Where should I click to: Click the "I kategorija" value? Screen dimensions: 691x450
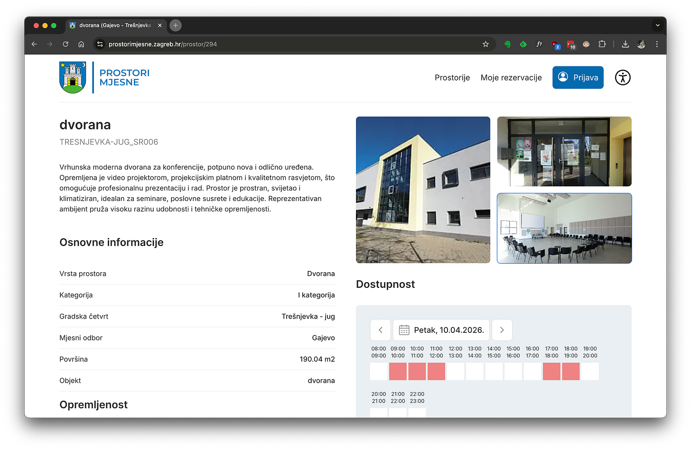(317, 295)
